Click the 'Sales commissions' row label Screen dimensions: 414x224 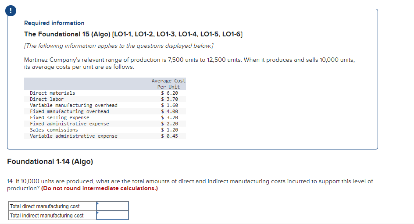pyautogui.click(x=54, y=130)
